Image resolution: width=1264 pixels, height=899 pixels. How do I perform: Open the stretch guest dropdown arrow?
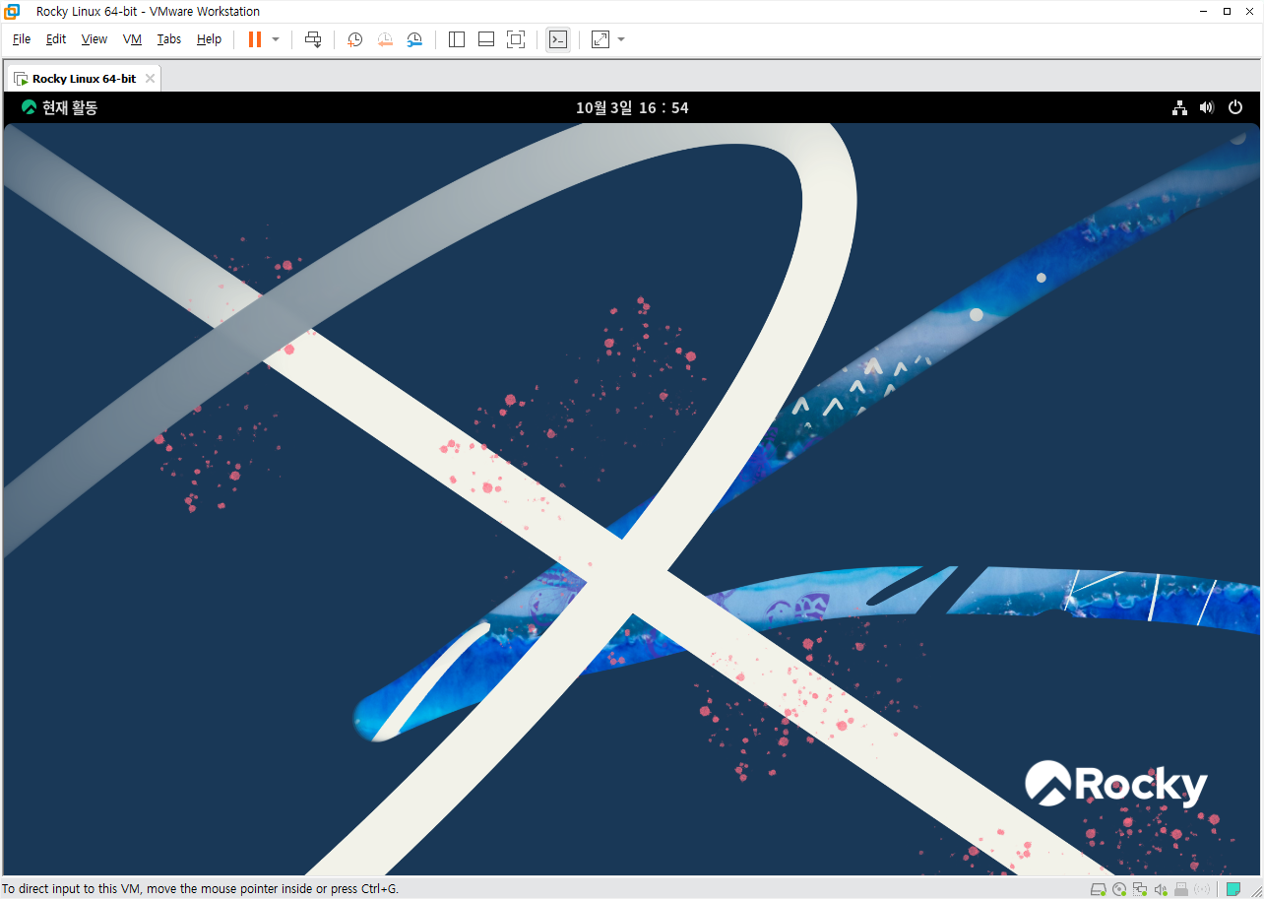(621, 39)
